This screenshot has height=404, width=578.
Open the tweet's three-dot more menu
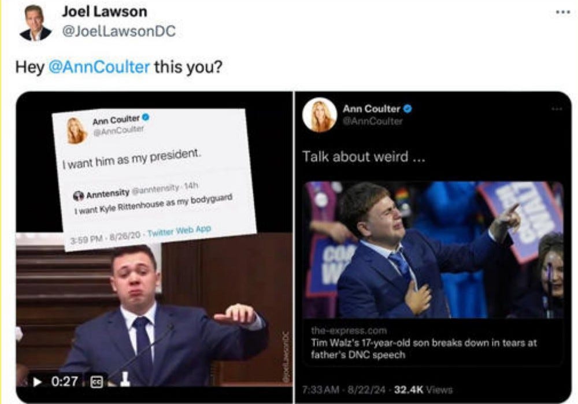[563, 13]
